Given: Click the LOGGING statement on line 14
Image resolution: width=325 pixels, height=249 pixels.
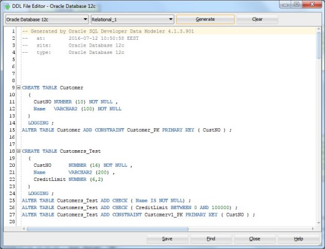Looking at the screenshot, I should point(41,123).
